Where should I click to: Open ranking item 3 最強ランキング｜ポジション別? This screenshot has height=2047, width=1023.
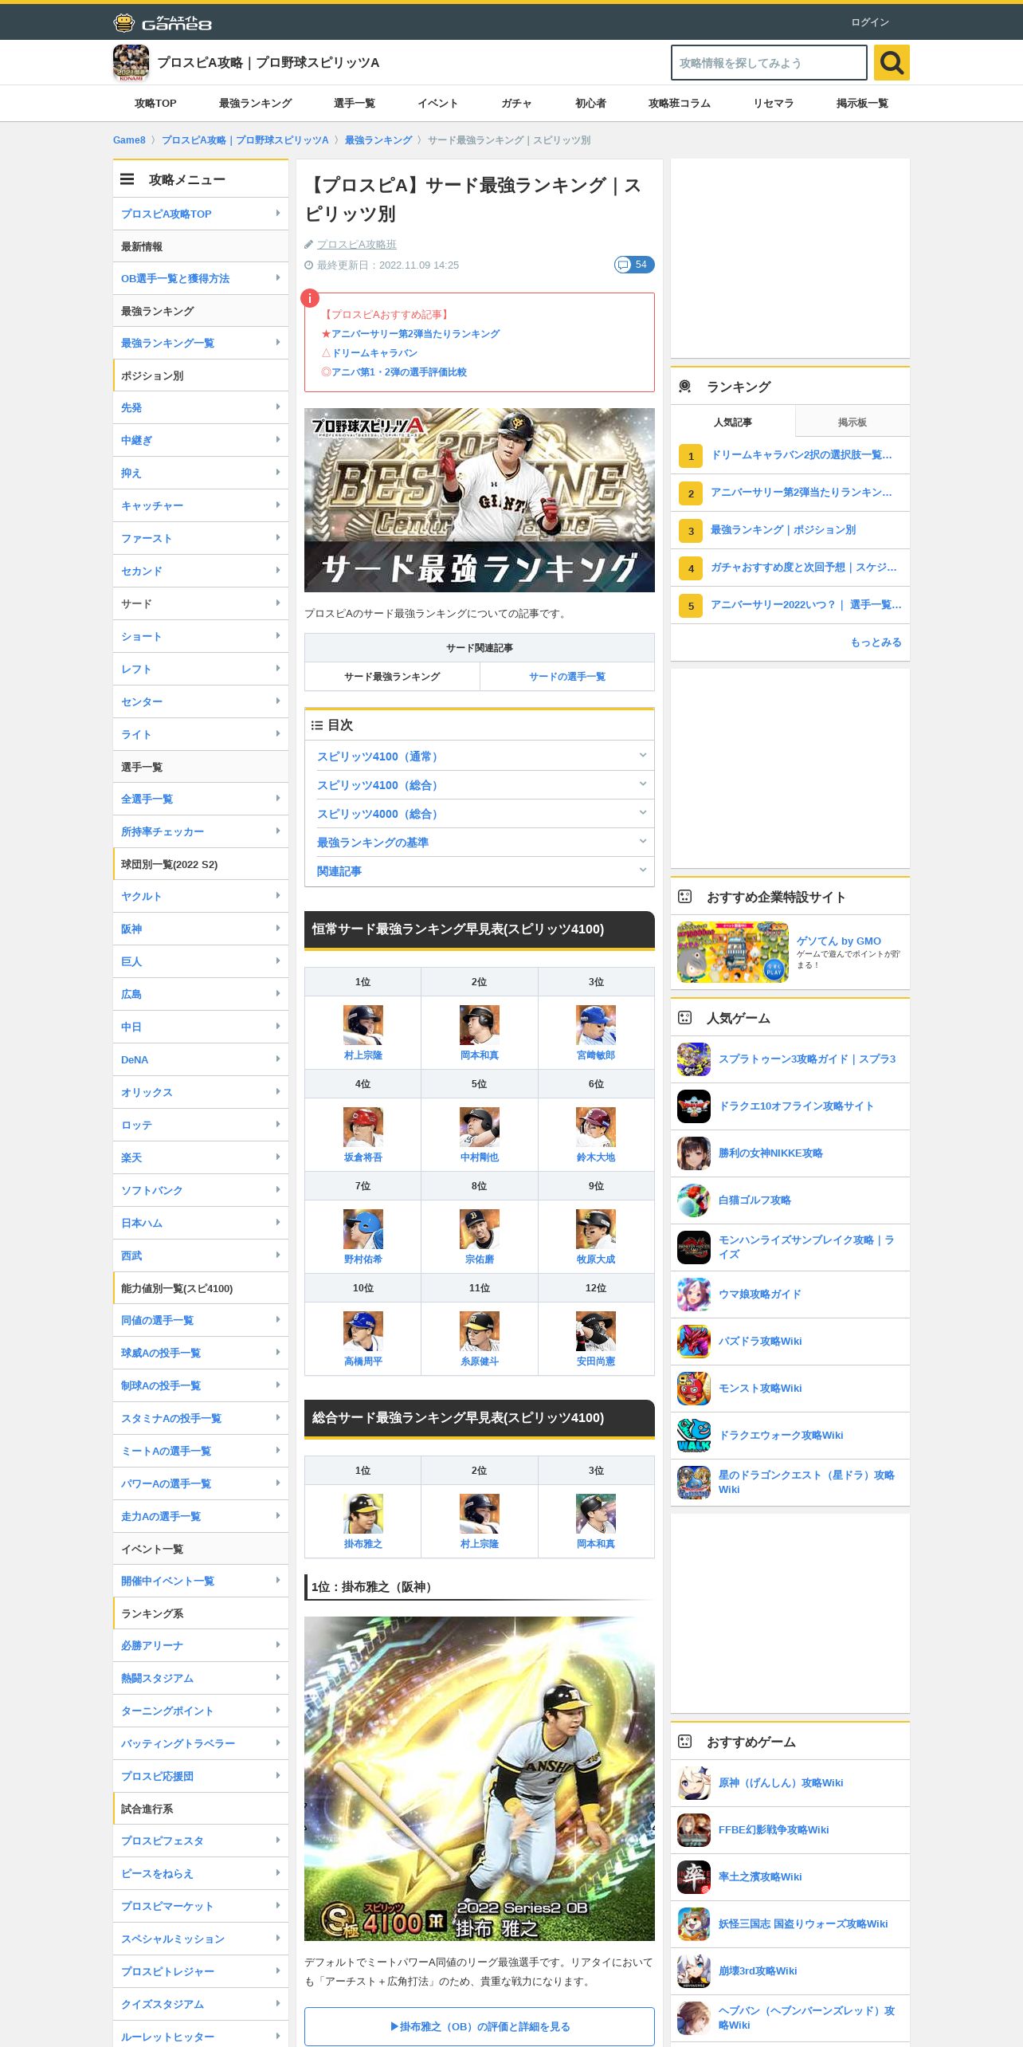click(790, 530)
